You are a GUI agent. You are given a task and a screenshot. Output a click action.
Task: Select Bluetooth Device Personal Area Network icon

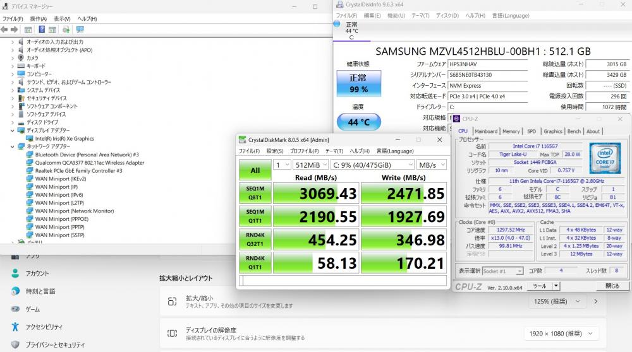[x=30, y=155]
